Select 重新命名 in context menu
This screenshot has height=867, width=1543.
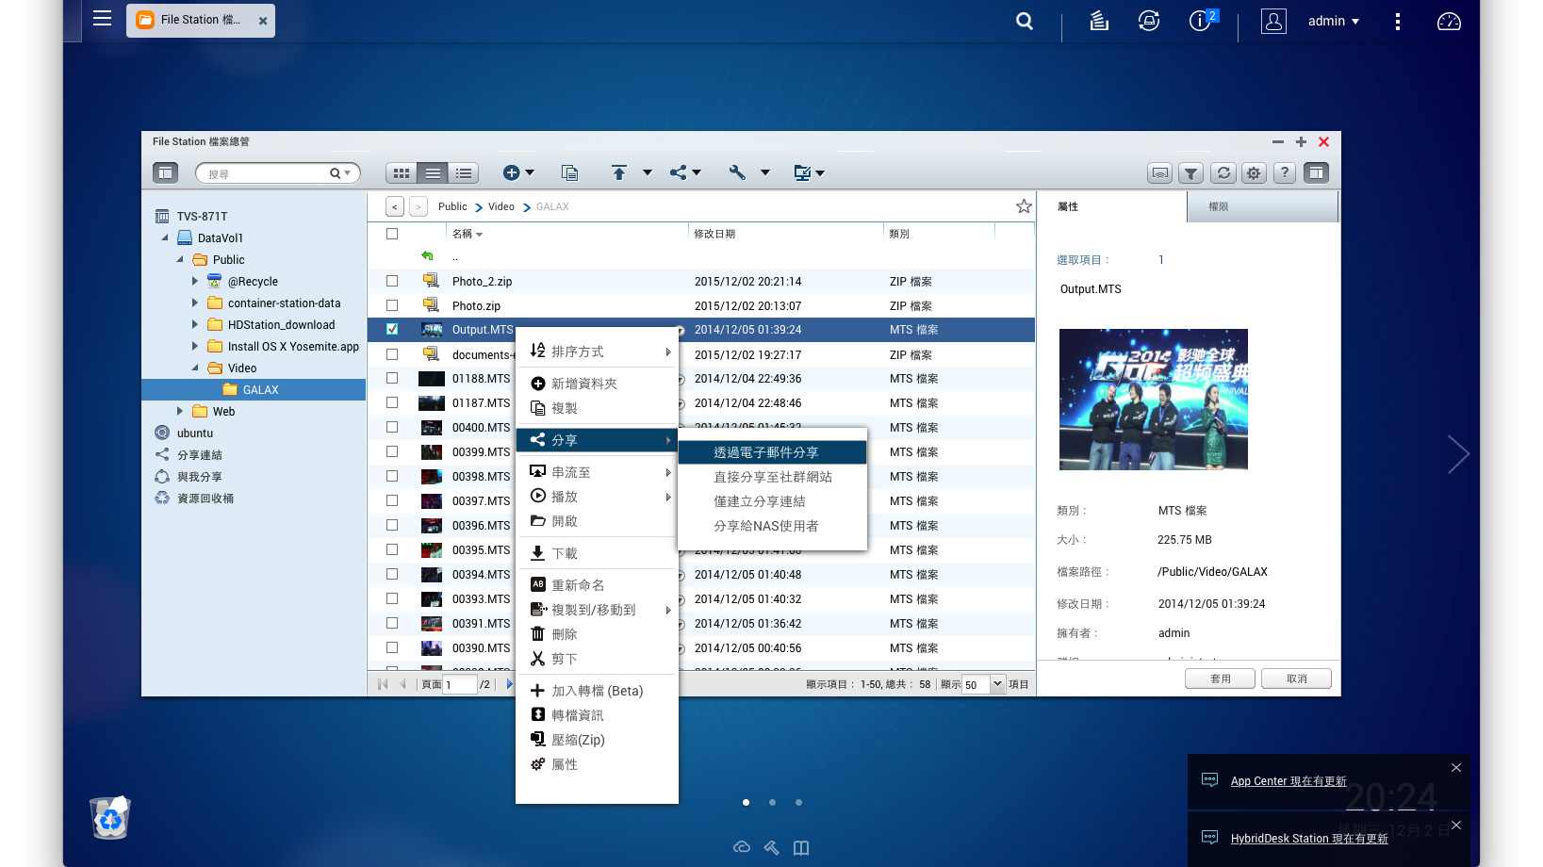(x=597, y=585)
